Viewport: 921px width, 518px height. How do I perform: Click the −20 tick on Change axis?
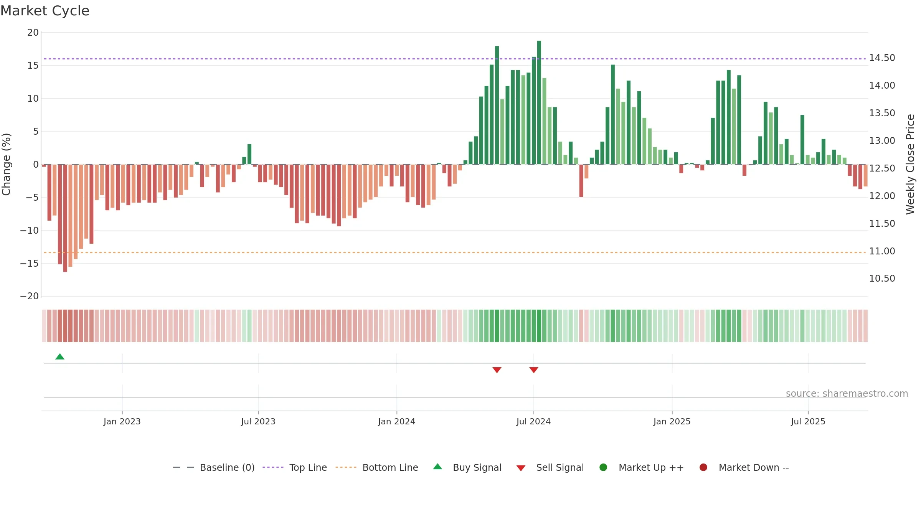coord(30,296)
